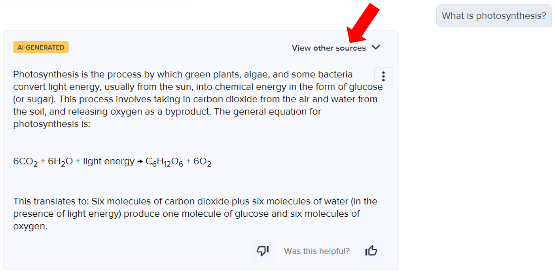This screenshot has width=555, height=273.
Task: Click the yellow AI-GENERATED badge
Action: [x=41, y=47]
